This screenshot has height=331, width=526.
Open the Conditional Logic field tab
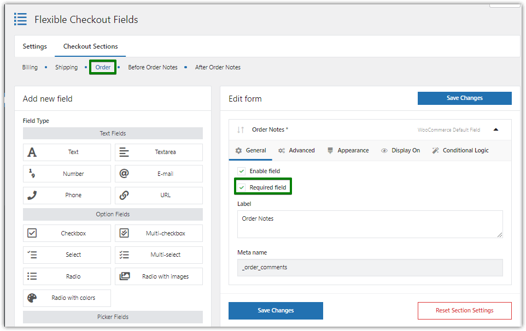[x=460, y=150]
